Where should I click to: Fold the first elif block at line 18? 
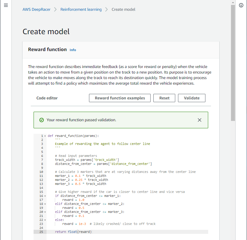click(x=45, y=204)
